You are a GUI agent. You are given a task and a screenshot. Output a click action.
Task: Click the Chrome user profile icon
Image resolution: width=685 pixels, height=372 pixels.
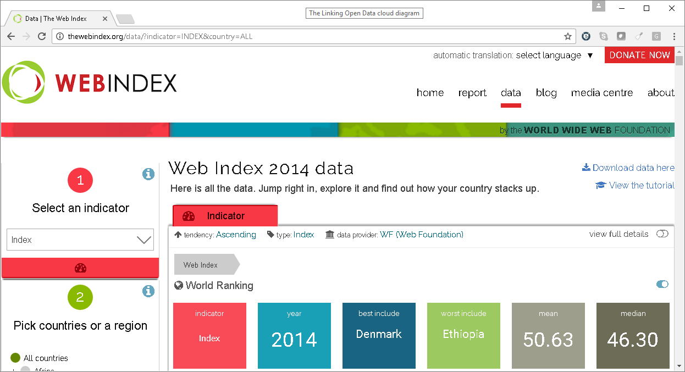[599, 7]
